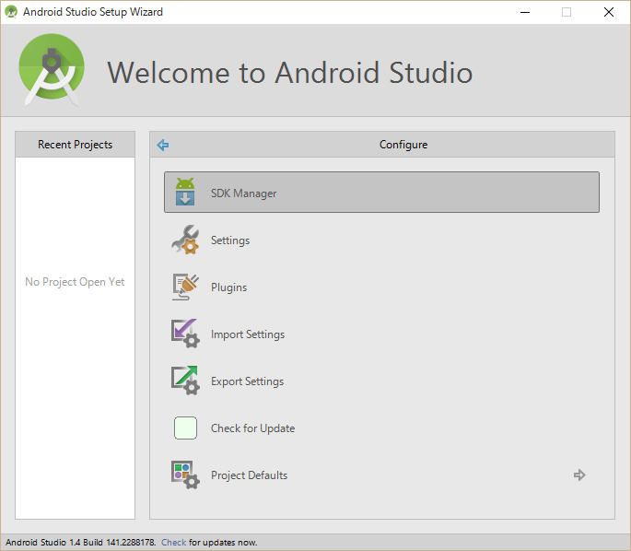Click the Configure panel title
This screenshot has height=551, width=631.
tap(403, 145)
